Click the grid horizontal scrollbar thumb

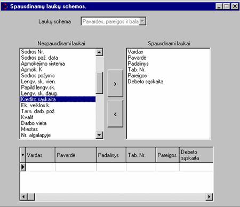(x=31, y=197)
